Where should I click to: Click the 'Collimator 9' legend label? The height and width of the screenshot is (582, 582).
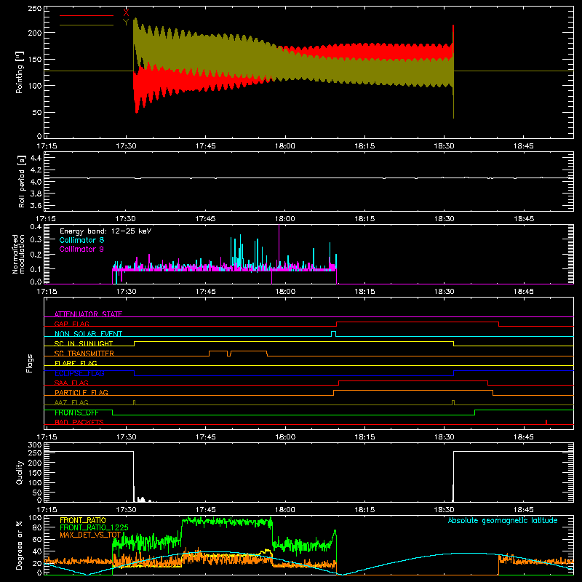[x=81, y=249]
